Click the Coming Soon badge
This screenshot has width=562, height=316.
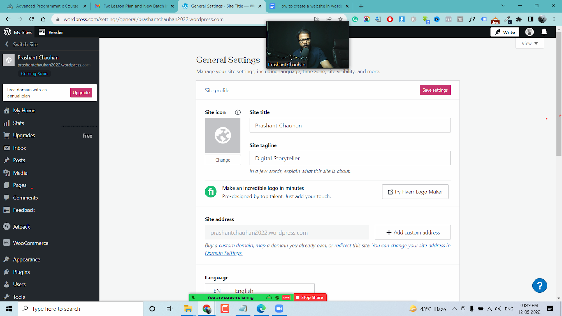tap(34, 74)
